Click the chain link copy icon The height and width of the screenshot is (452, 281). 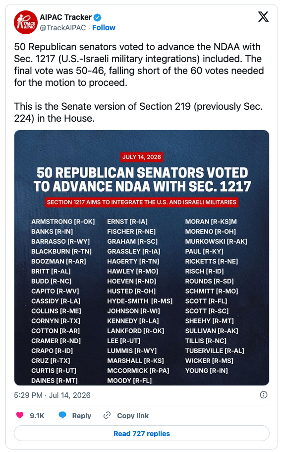[107, 415]
